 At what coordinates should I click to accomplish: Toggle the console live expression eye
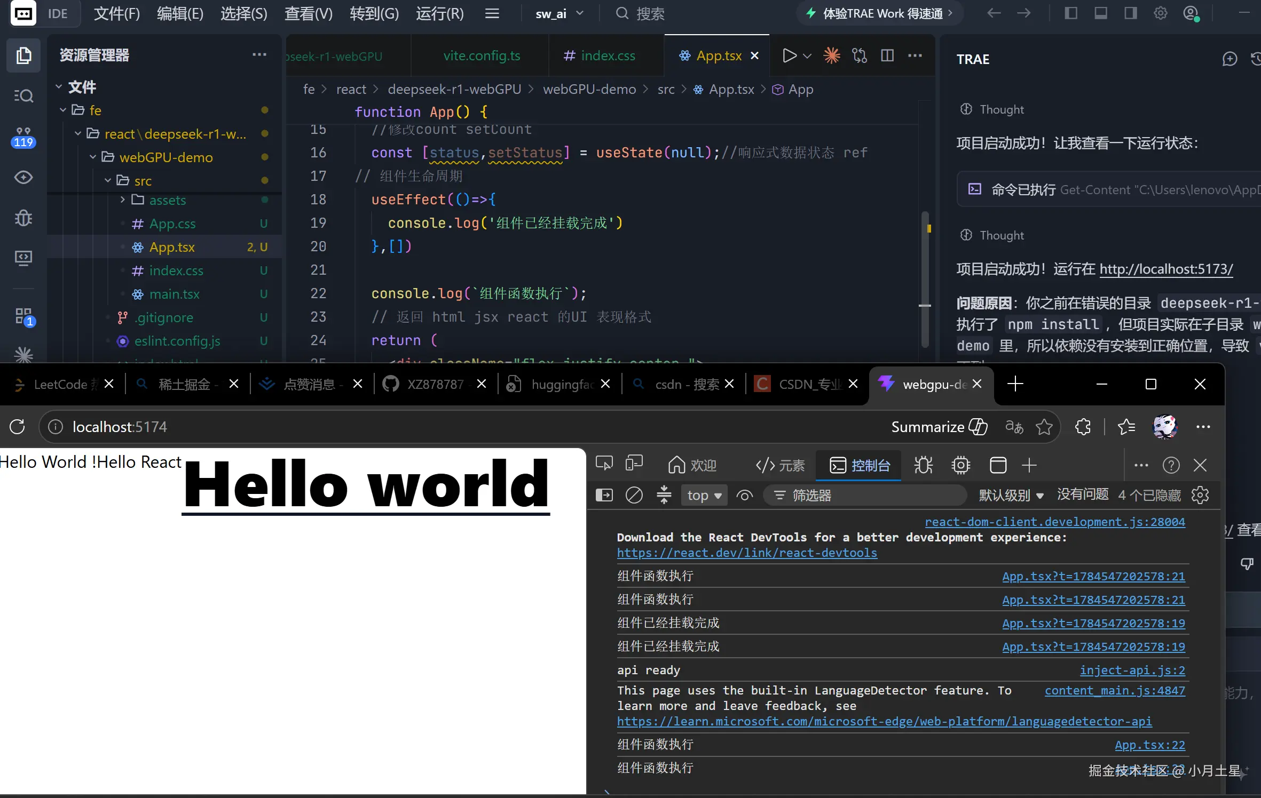(x=745, y=496)
